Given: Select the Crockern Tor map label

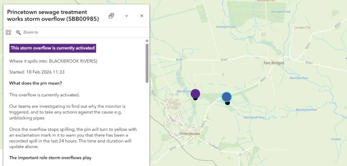Looking at the screenshot, I should pyautogui.click(x=302, y=28).
